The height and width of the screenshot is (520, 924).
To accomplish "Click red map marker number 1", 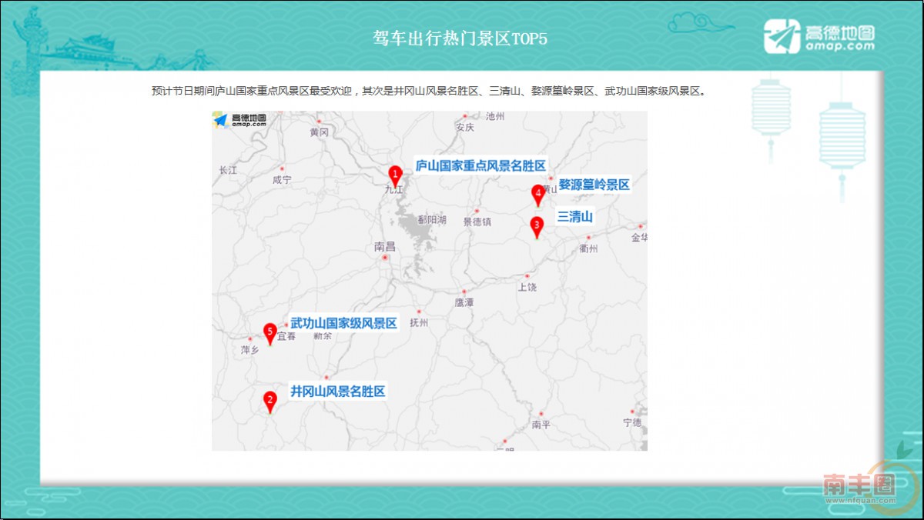I will coord(395,175).
